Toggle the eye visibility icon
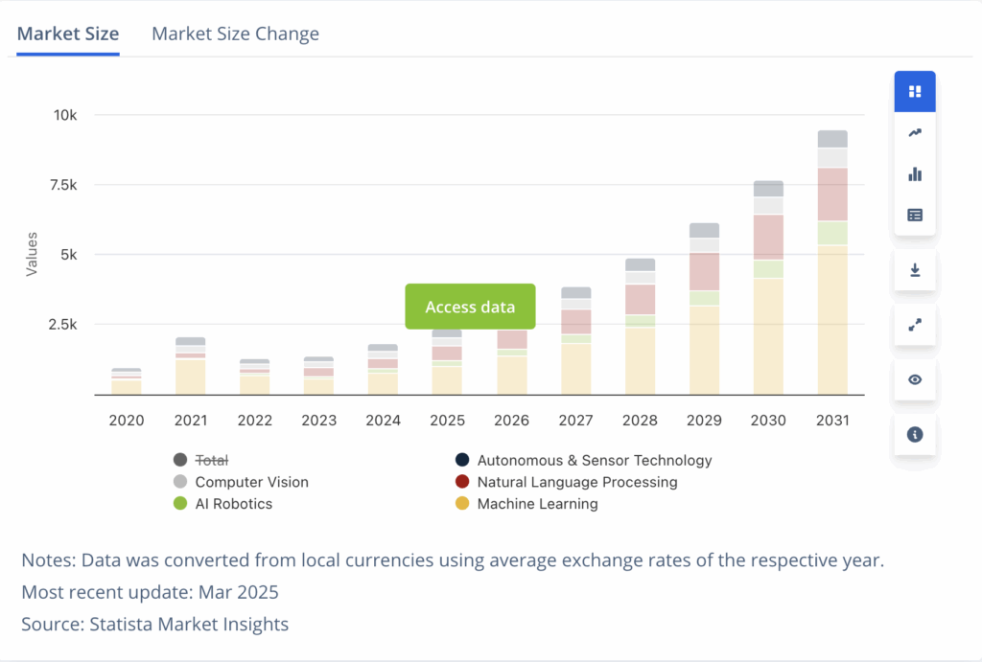This screenshot has width=982, height=662. (x=915, y=379)
